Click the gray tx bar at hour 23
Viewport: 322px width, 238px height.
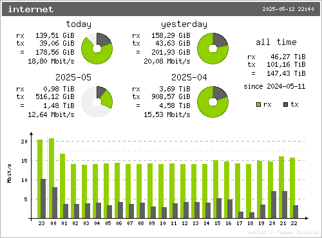point(43,199)
